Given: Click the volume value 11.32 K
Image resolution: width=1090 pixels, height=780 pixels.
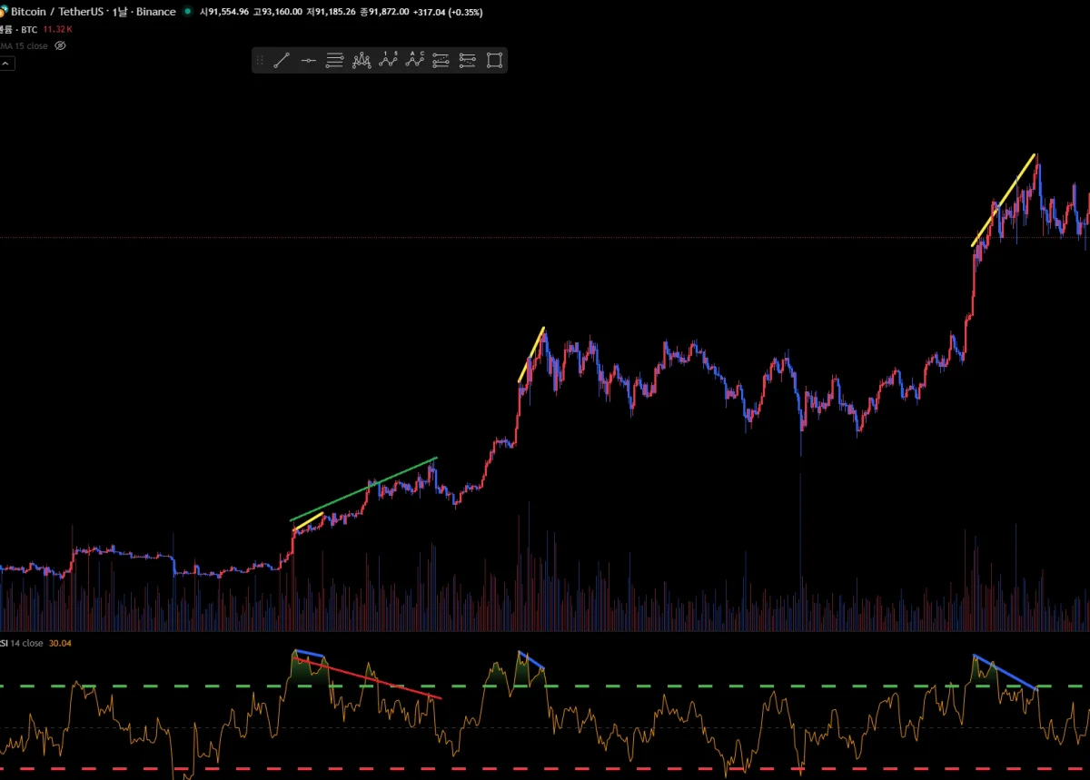Looking at the screenshot, I should [x=57, y=29].
